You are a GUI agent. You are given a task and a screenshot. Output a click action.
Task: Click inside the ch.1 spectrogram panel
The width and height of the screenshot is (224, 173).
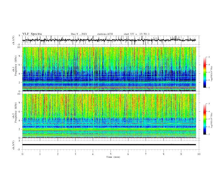point(109,69)
